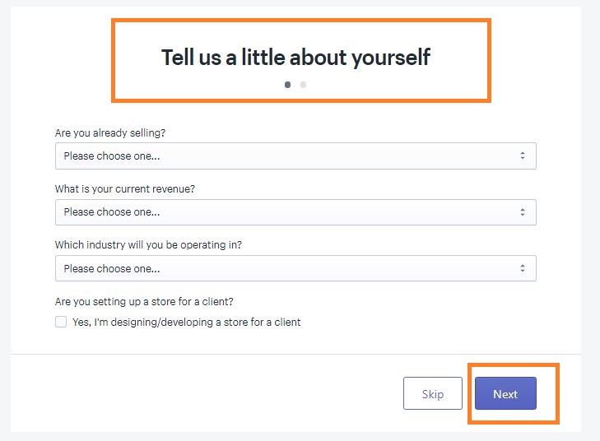Tick the designing/developing store for a client checkbox
The height and width of the screenshot is (441, 600).
click(x=61, y=323)
